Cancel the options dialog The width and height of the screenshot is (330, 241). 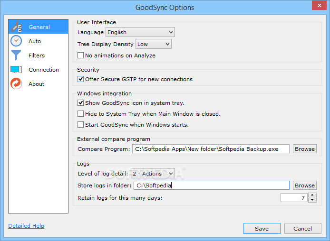tap(302, 228)
